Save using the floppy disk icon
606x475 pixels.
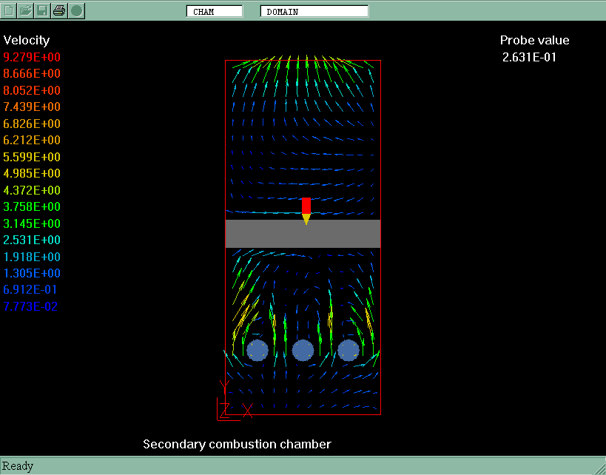42,10
